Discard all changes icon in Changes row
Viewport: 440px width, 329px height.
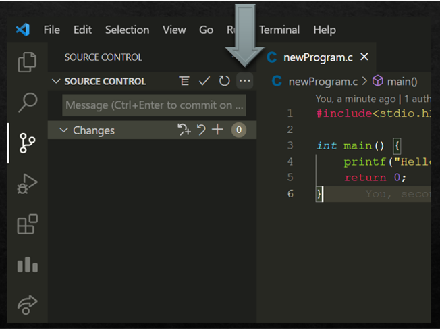coord(201,130)
